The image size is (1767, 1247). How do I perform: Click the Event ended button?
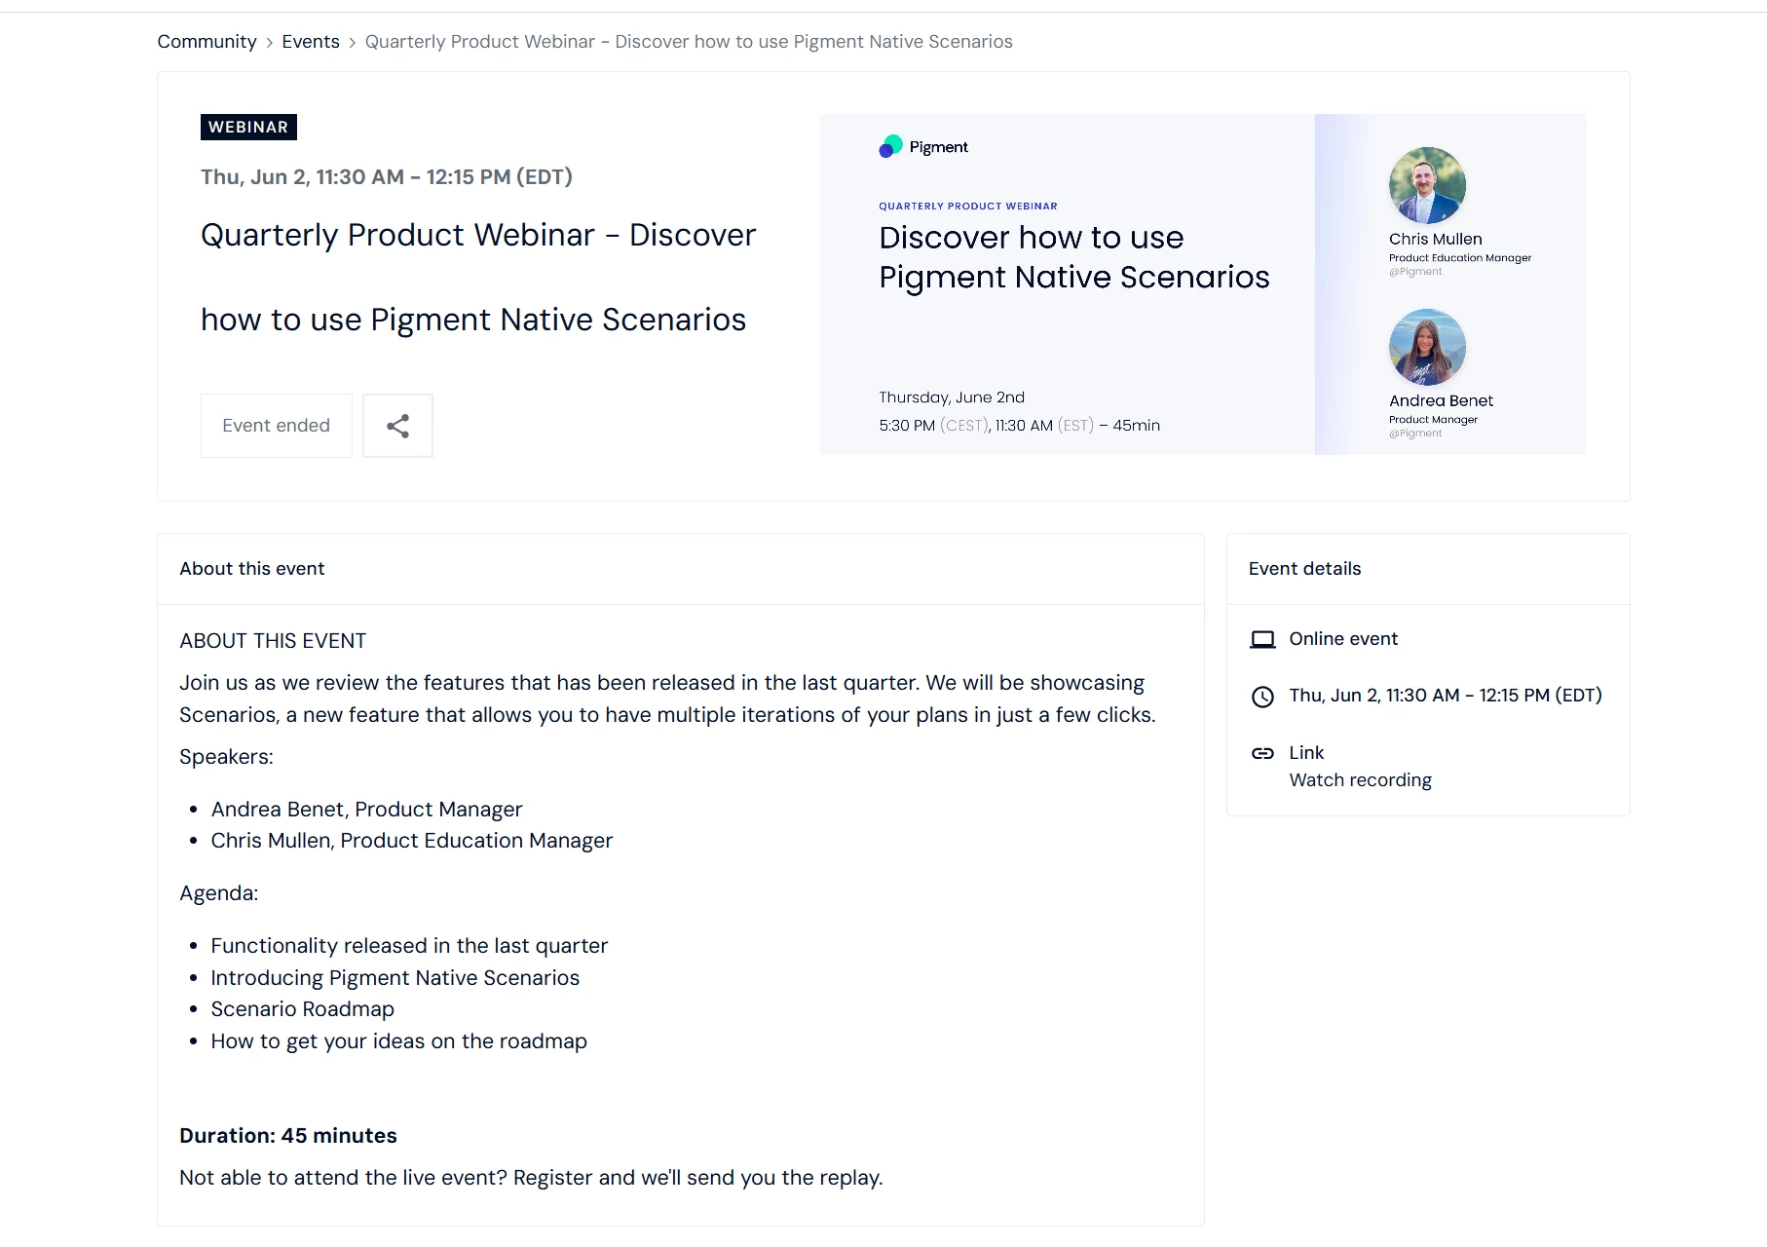coord(277,426)
